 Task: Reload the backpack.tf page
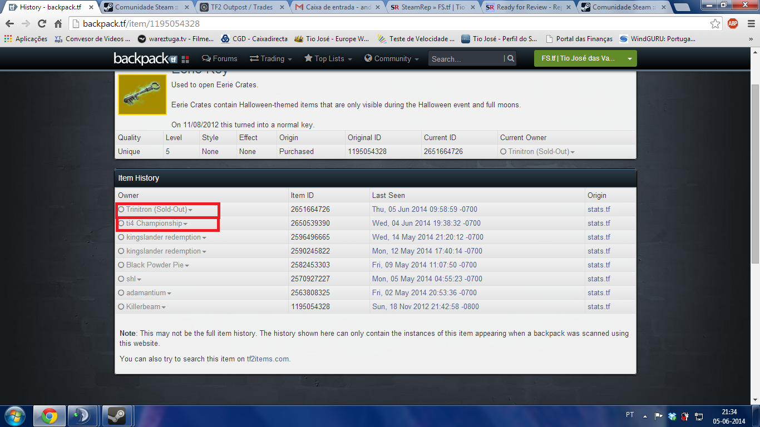click(42, 24)
